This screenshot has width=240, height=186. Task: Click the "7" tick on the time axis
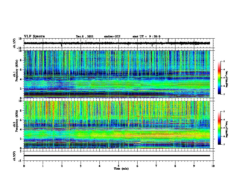(156, 166)
